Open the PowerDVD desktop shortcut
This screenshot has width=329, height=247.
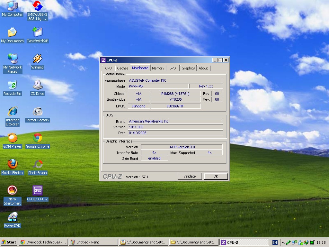[12, 217]
